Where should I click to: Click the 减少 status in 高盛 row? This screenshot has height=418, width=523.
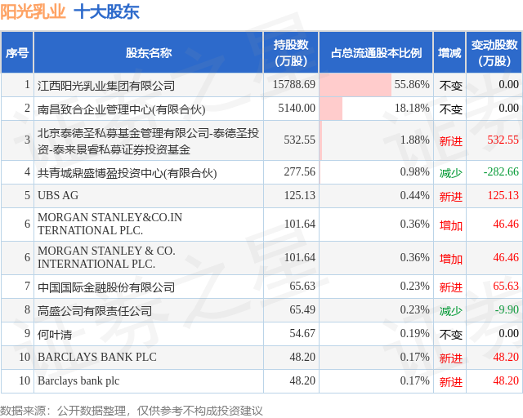(x=450, y=311)
